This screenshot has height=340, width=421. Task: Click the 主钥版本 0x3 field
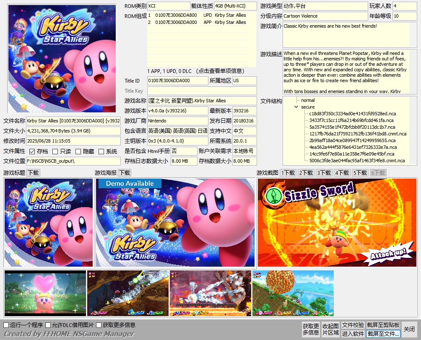click(x=177, y=141)
